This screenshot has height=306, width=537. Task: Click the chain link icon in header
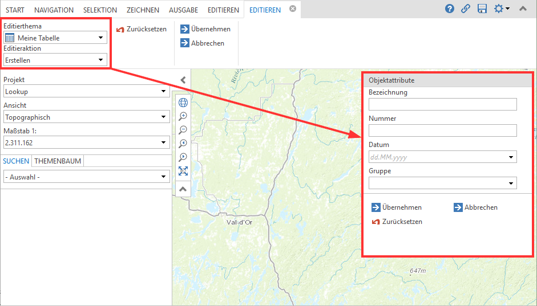(x=466, y=9)
